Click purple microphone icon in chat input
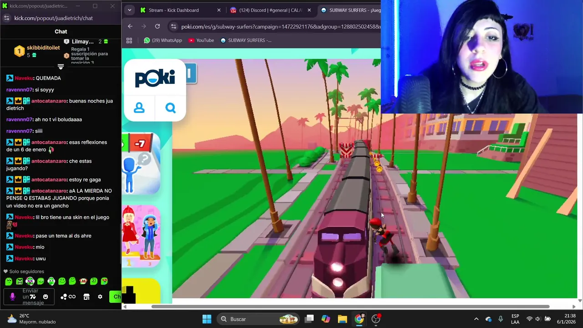This screenshot has height=328, width=583. (12, 297)
